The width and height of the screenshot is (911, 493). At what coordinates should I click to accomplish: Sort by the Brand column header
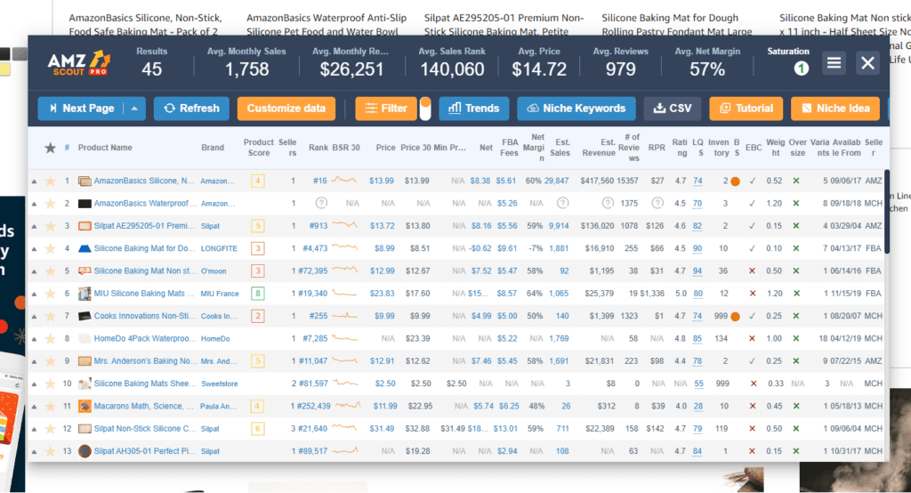point(213,148)
